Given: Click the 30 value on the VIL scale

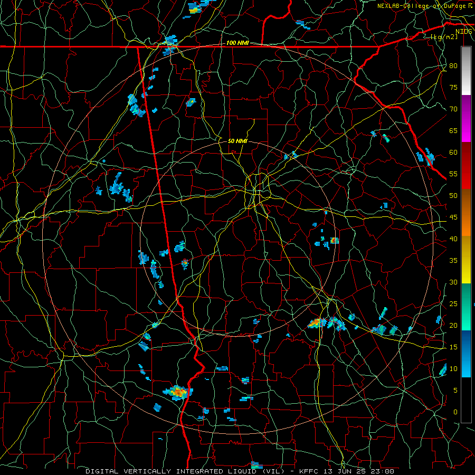Looking at the screenshot, I should [x=453, y=282].
